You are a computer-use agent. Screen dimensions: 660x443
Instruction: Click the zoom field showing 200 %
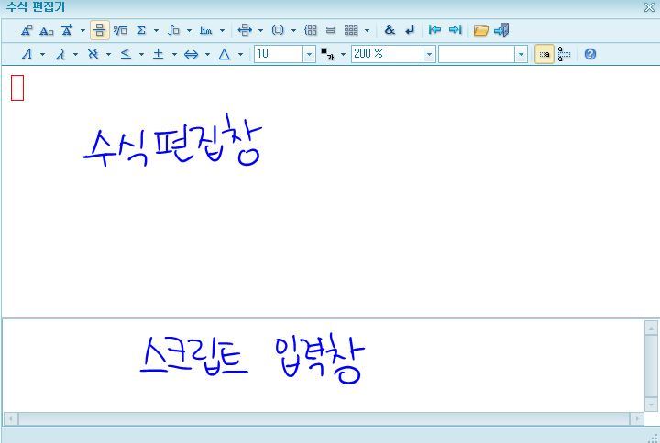coord(388,54)
